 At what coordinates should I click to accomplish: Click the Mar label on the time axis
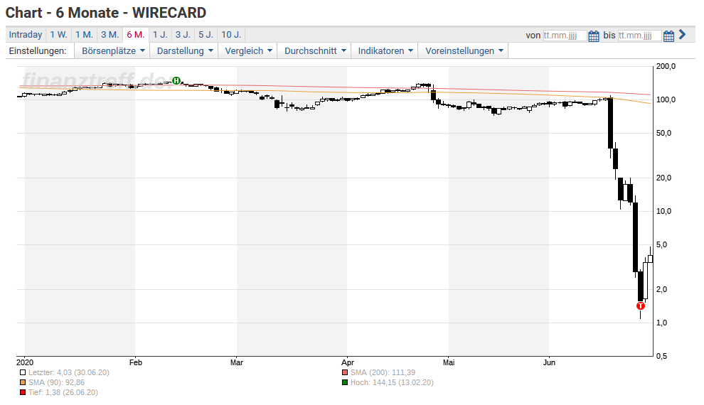237,362
